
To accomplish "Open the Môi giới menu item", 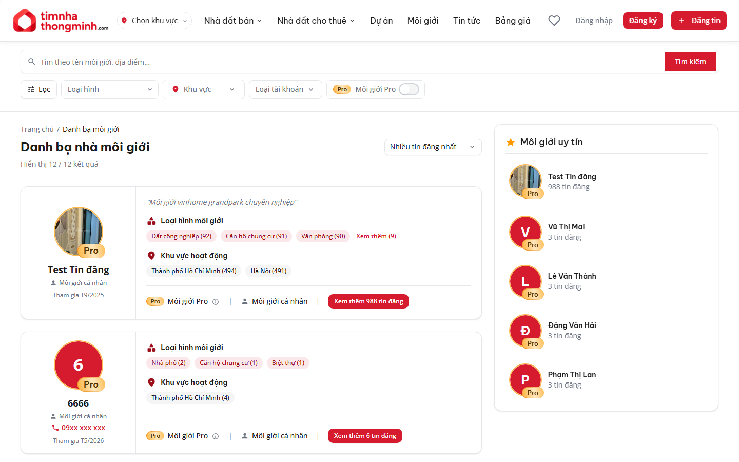I will [423, 21].
